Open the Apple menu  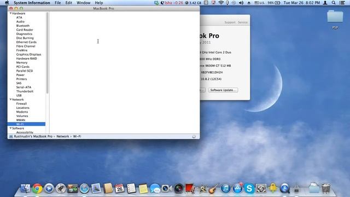[x=7, y=3]
